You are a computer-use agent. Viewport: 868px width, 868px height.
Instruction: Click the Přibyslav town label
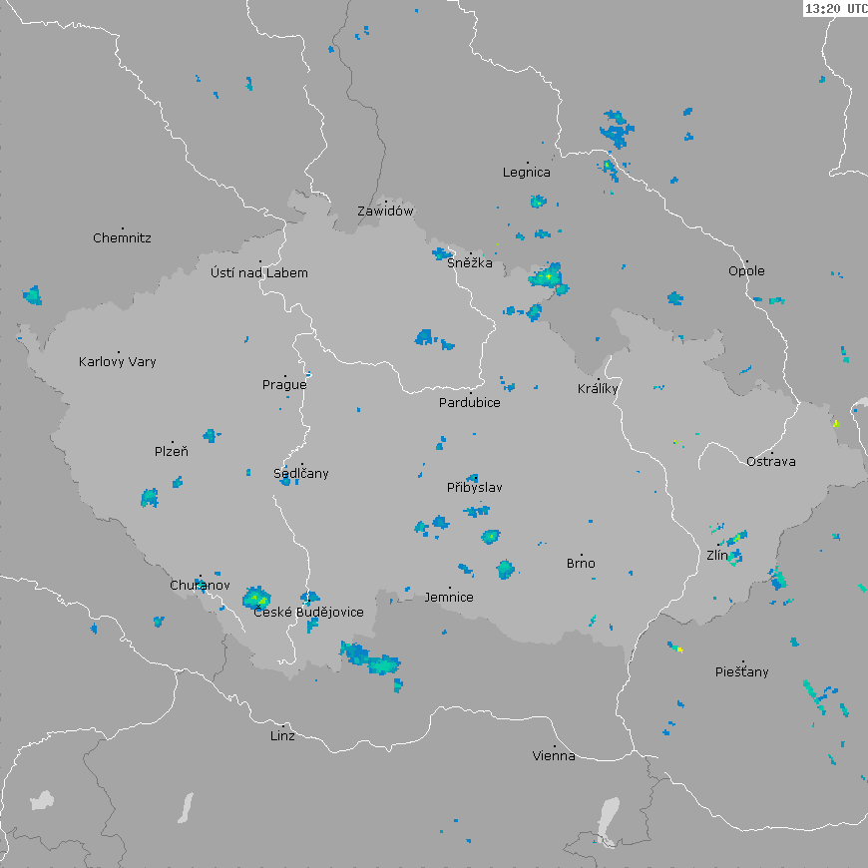474,488
